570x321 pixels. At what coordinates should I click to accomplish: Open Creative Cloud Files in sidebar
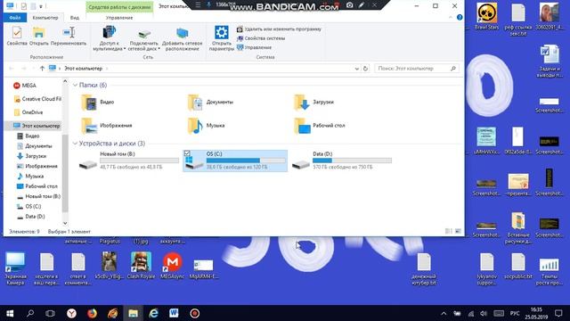[37, 99]
